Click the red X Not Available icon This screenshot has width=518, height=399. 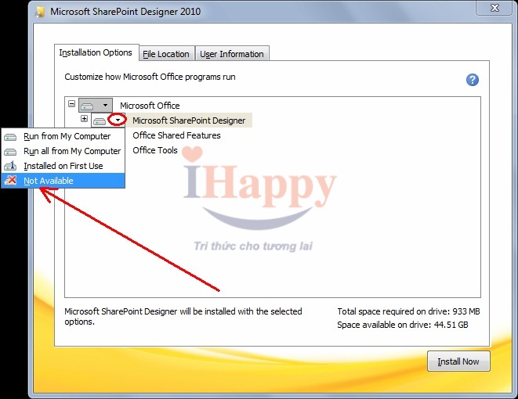10,181
